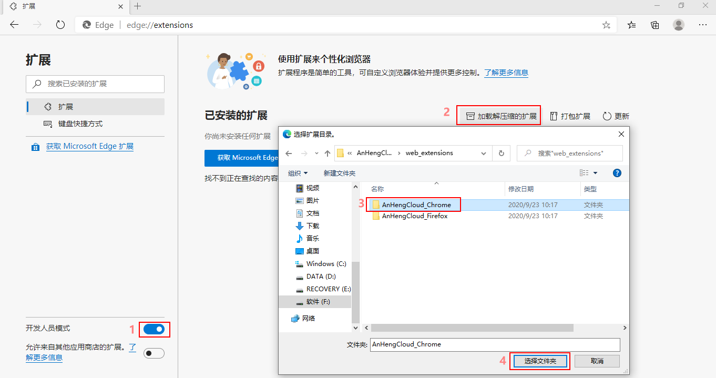
Task: Reload the page with the refresh icon
Action: (x=60, y=25)
